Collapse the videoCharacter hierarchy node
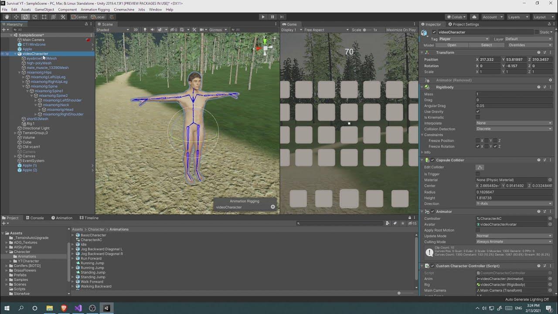This screenshot has height=314, width=558. click(x=15, y=54)
